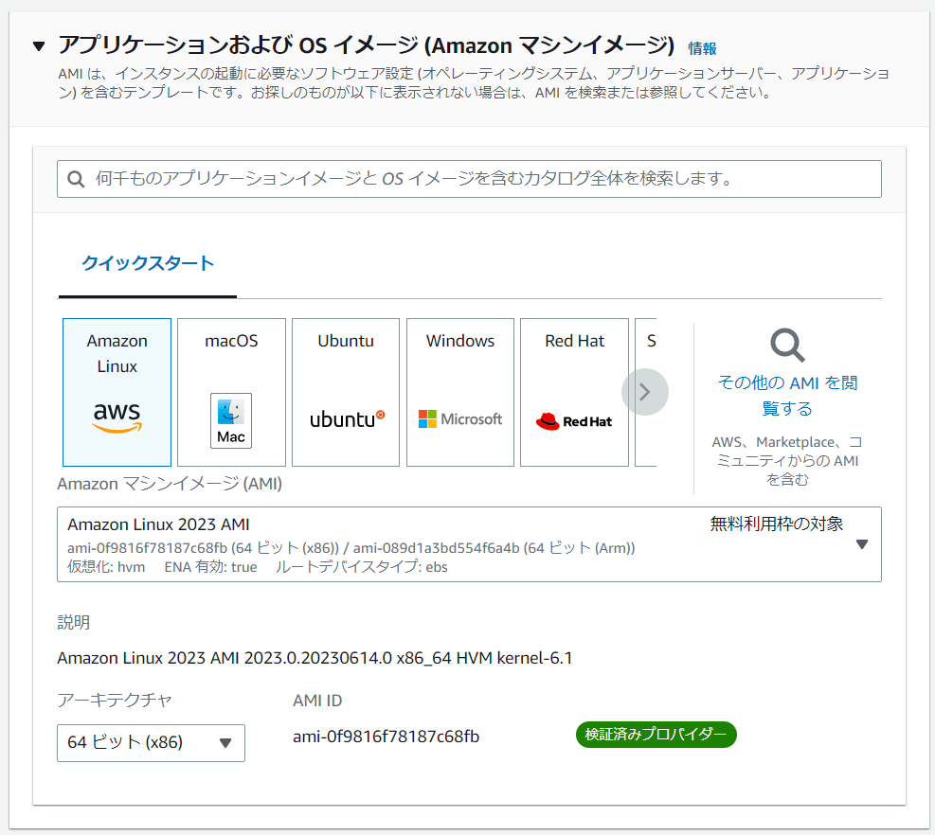Click the AMI selector dropdown arrow

pyautogui.click(x=862, y=544)
